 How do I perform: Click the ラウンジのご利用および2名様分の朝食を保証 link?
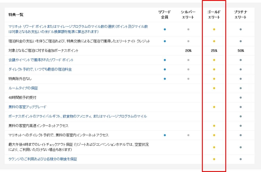(43, 159)
